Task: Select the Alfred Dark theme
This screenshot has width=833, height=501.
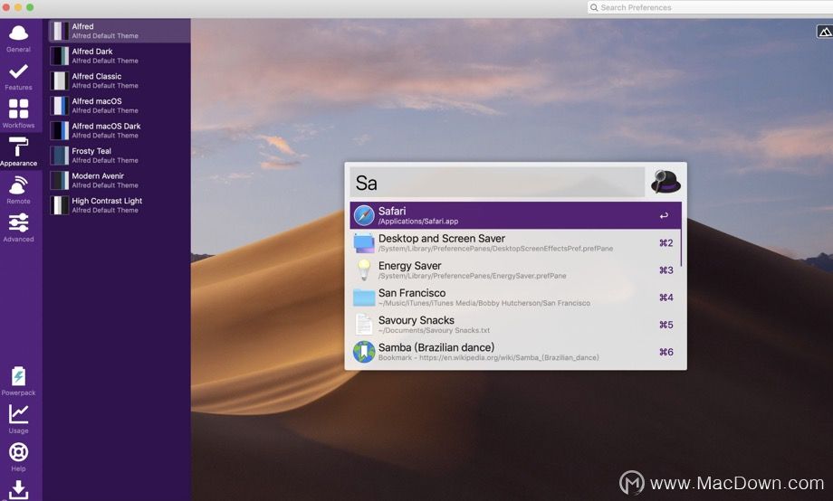Action: coord(120,56)
